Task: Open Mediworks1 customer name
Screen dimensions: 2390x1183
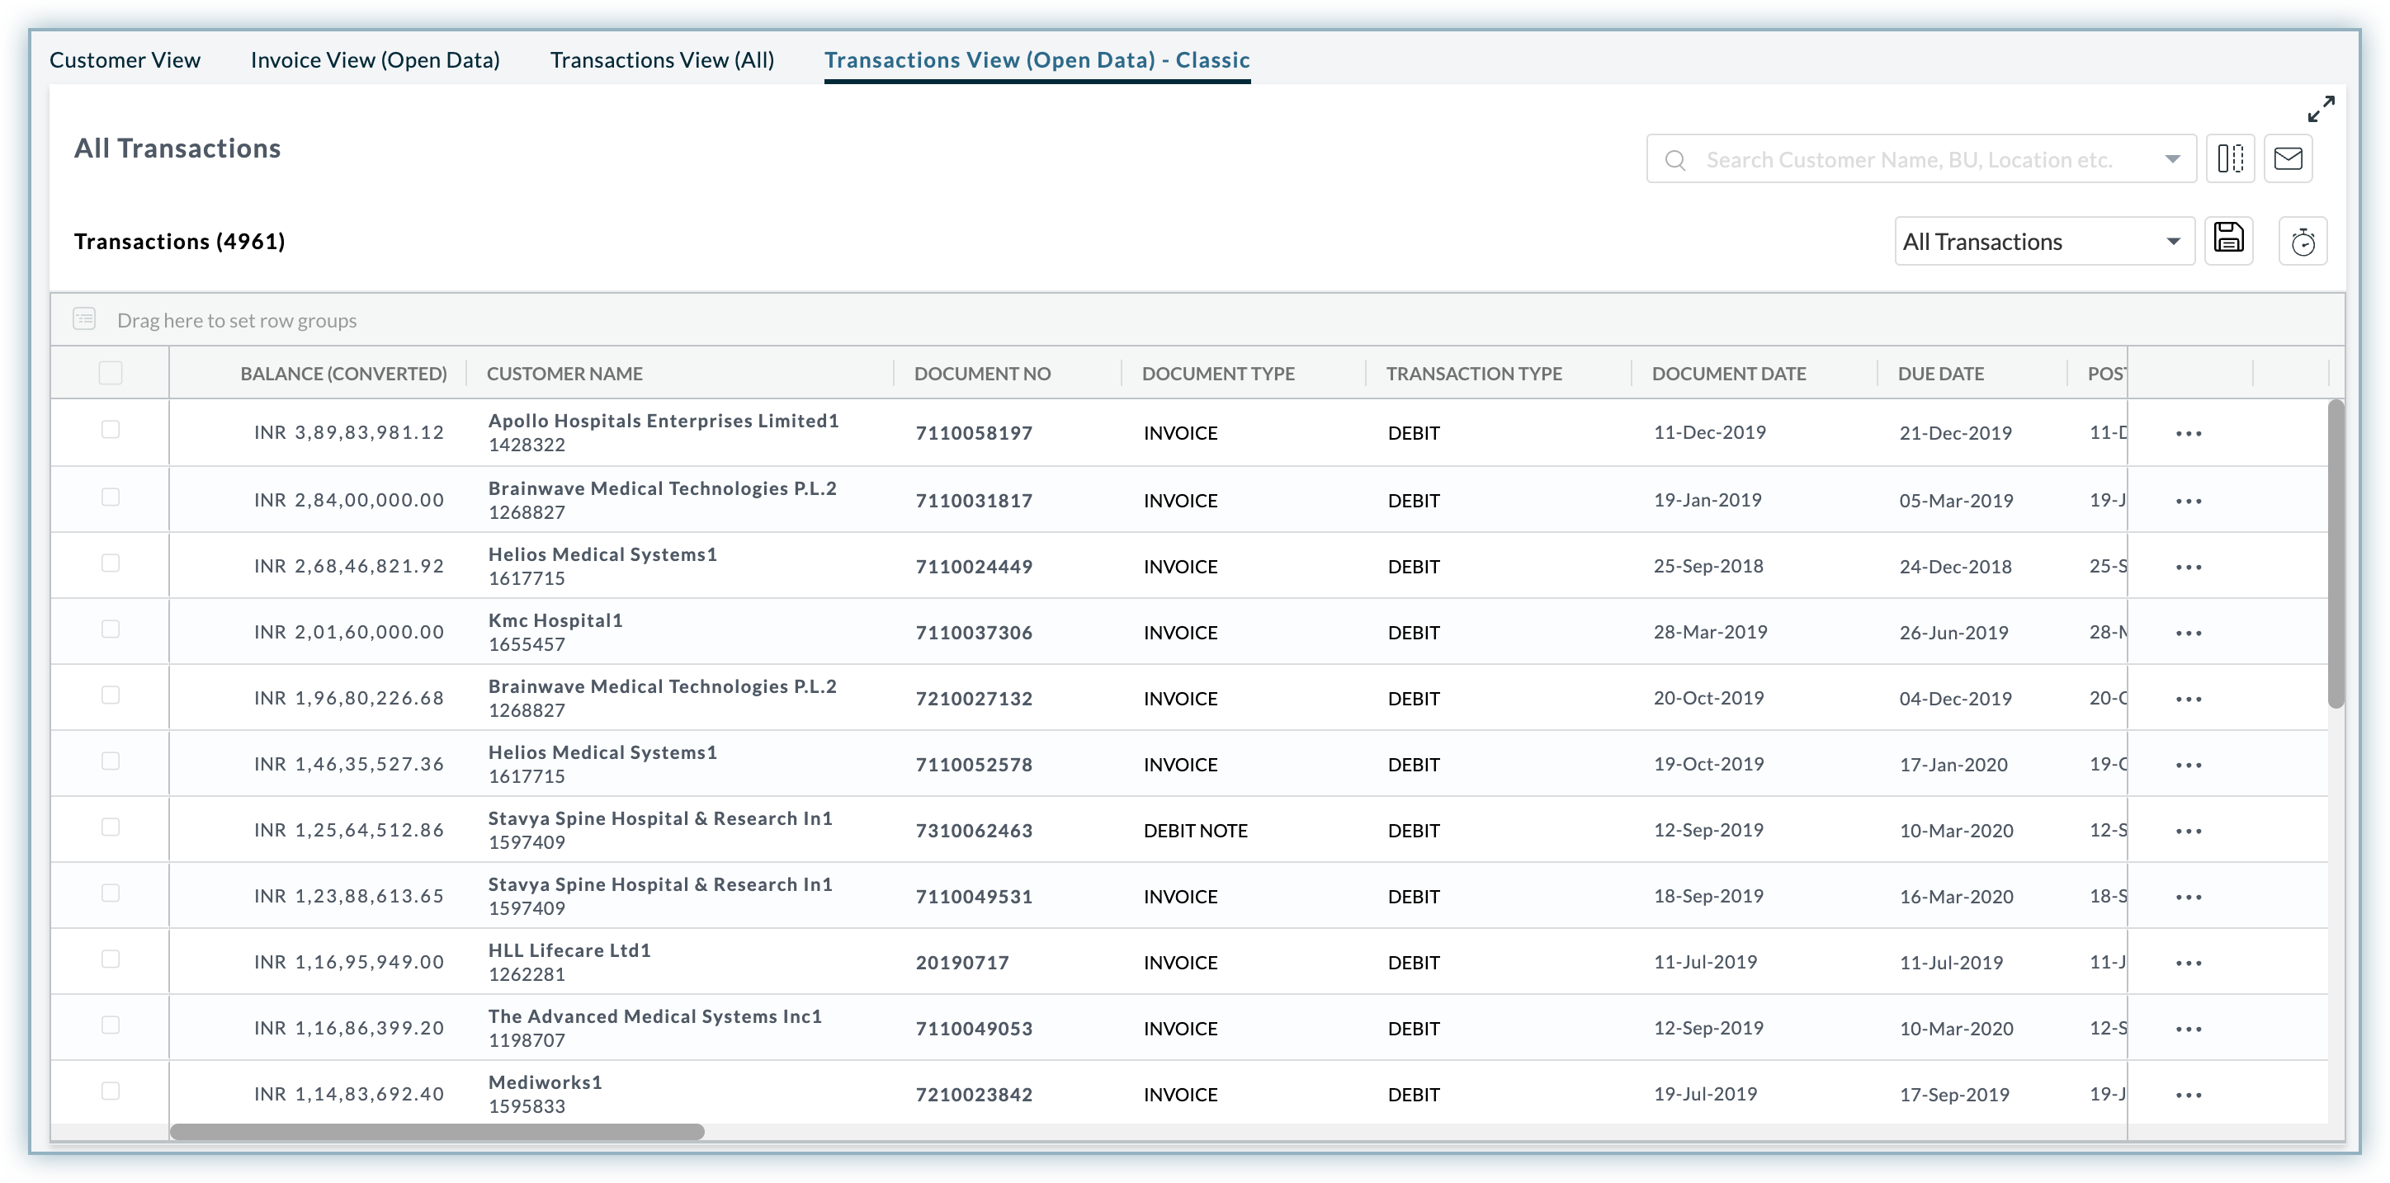Action: coord(546,1082)
